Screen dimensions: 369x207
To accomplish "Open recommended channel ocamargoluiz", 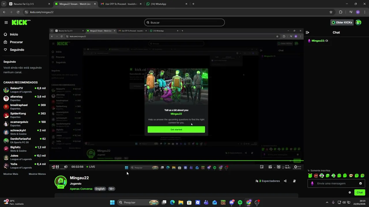I will [x=25, y=124].
